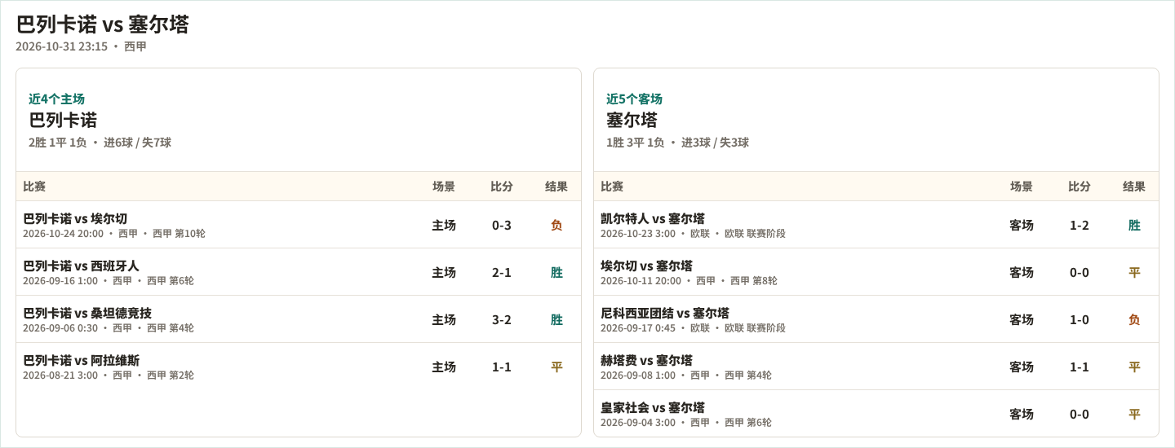Click the 近5个客场 label

(634, 99)
